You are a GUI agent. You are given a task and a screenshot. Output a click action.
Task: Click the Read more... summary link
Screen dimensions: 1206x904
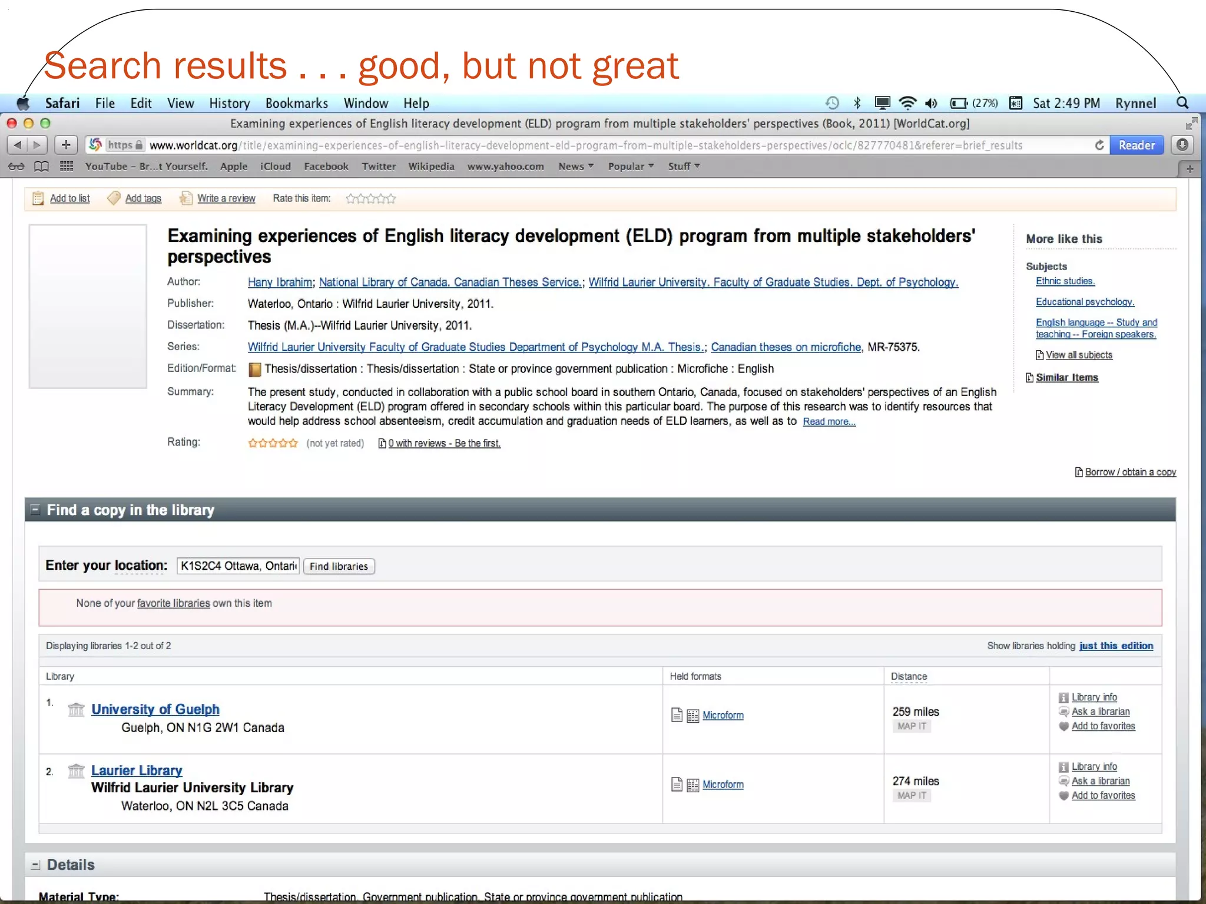[x=829, y=421]
